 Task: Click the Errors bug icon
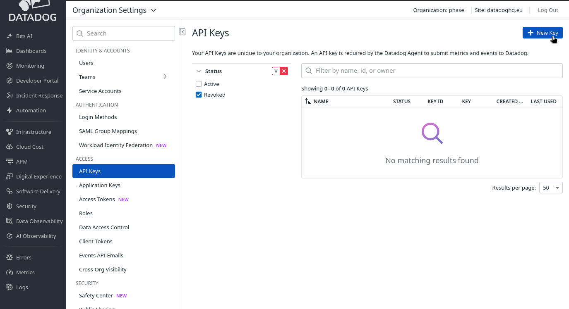(10, 257)
